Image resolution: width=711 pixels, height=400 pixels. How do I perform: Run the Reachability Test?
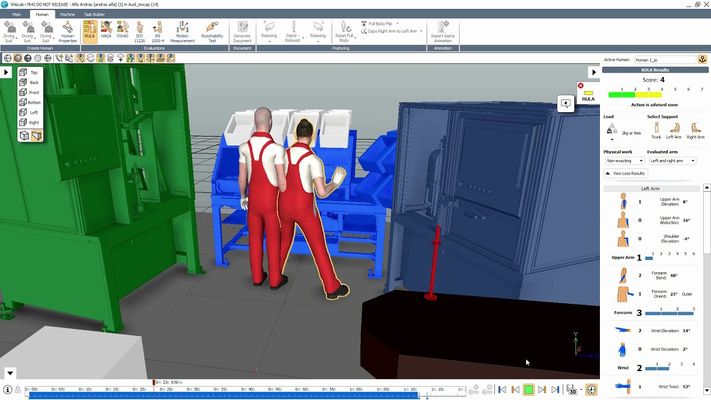212,32
